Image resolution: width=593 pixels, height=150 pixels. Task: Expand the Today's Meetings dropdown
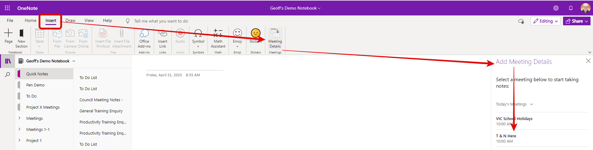click(x=532, y=104)
